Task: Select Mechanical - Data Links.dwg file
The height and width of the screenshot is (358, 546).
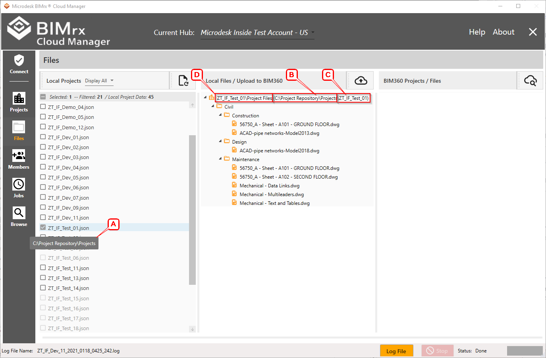Action: click(x=269, y=186)
